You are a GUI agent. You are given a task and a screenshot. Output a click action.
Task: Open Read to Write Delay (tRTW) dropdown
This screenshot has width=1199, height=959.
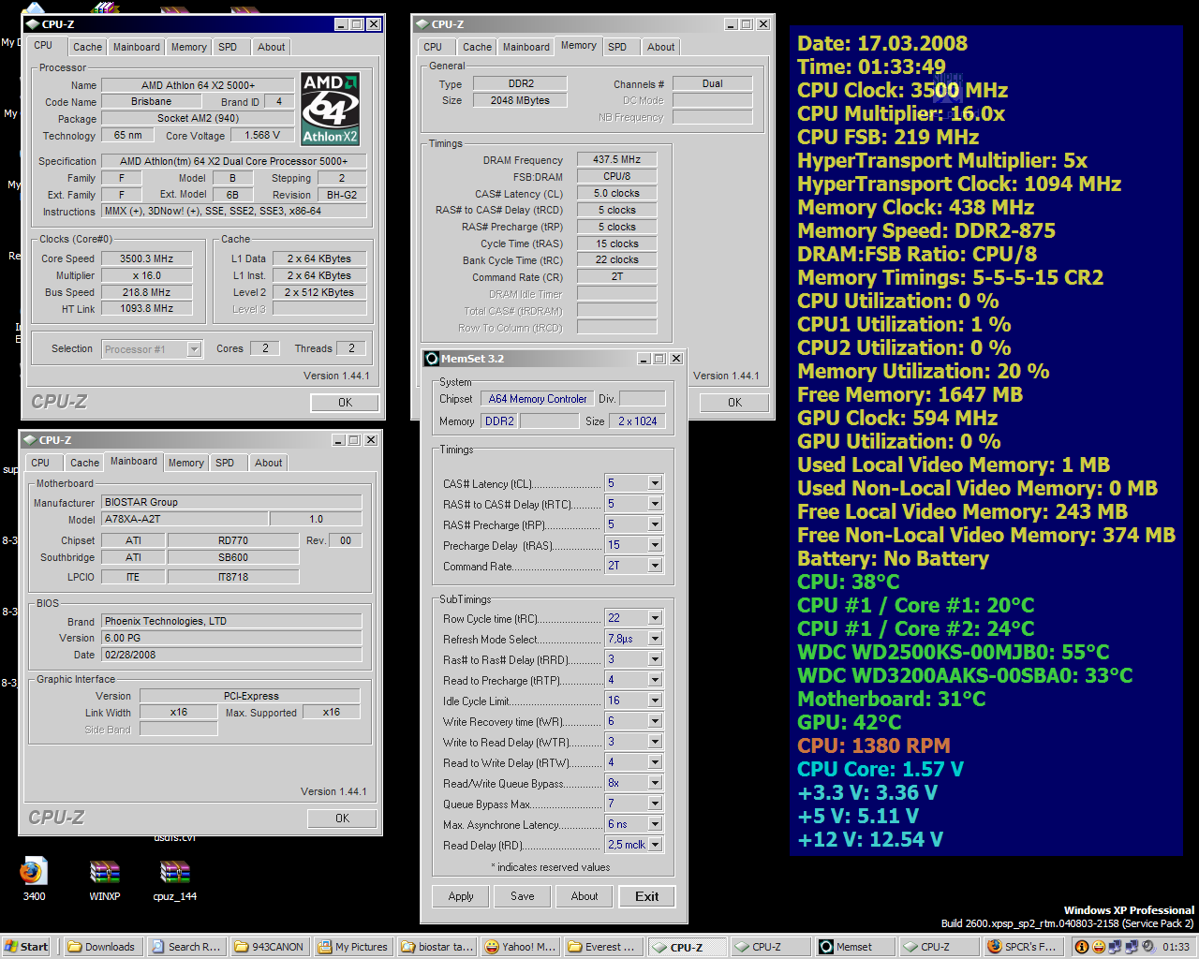click(655, 762)
